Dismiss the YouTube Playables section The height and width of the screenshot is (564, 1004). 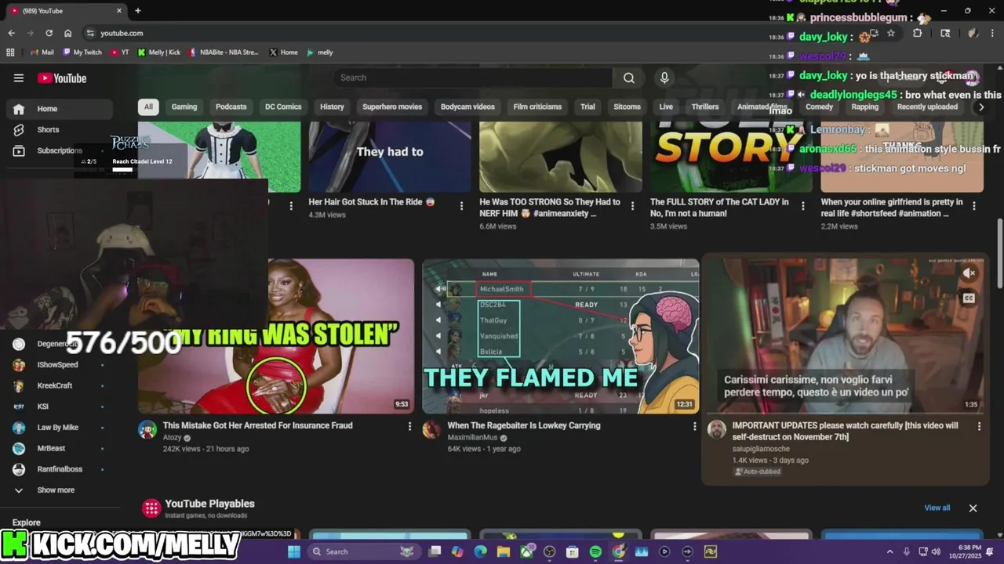coord(973,508)
